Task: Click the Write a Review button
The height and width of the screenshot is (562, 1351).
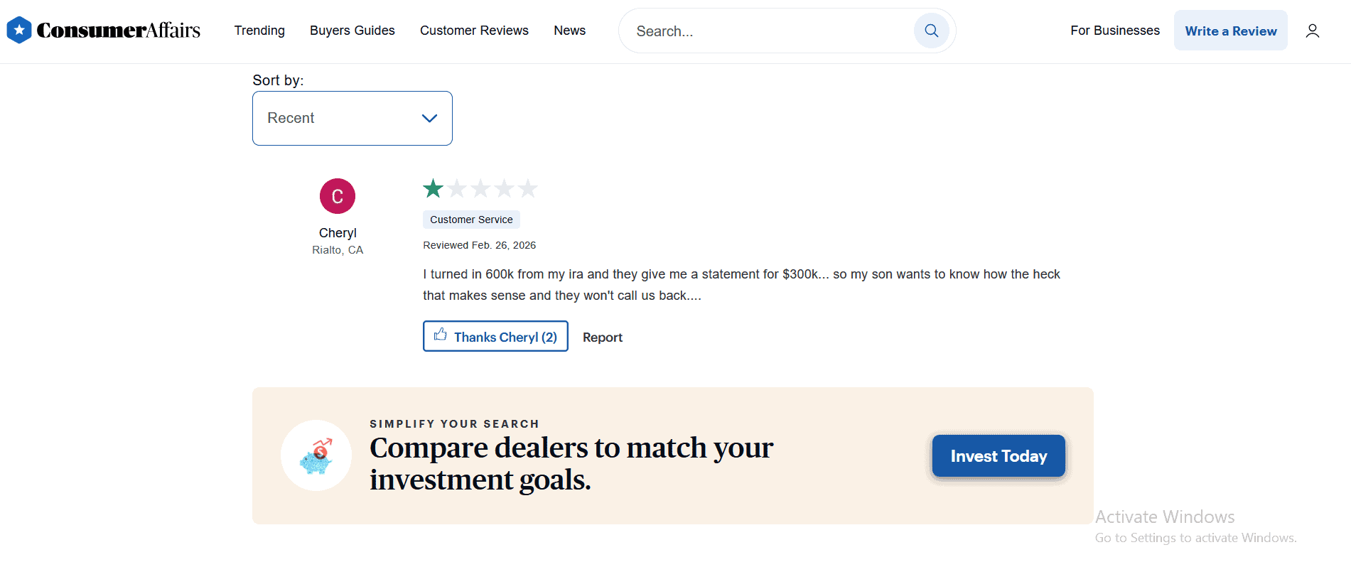Action: (1231, 31)
